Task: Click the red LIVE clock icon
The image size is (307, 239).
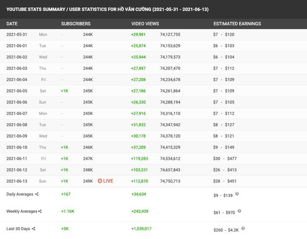Action: coord(100,181)
